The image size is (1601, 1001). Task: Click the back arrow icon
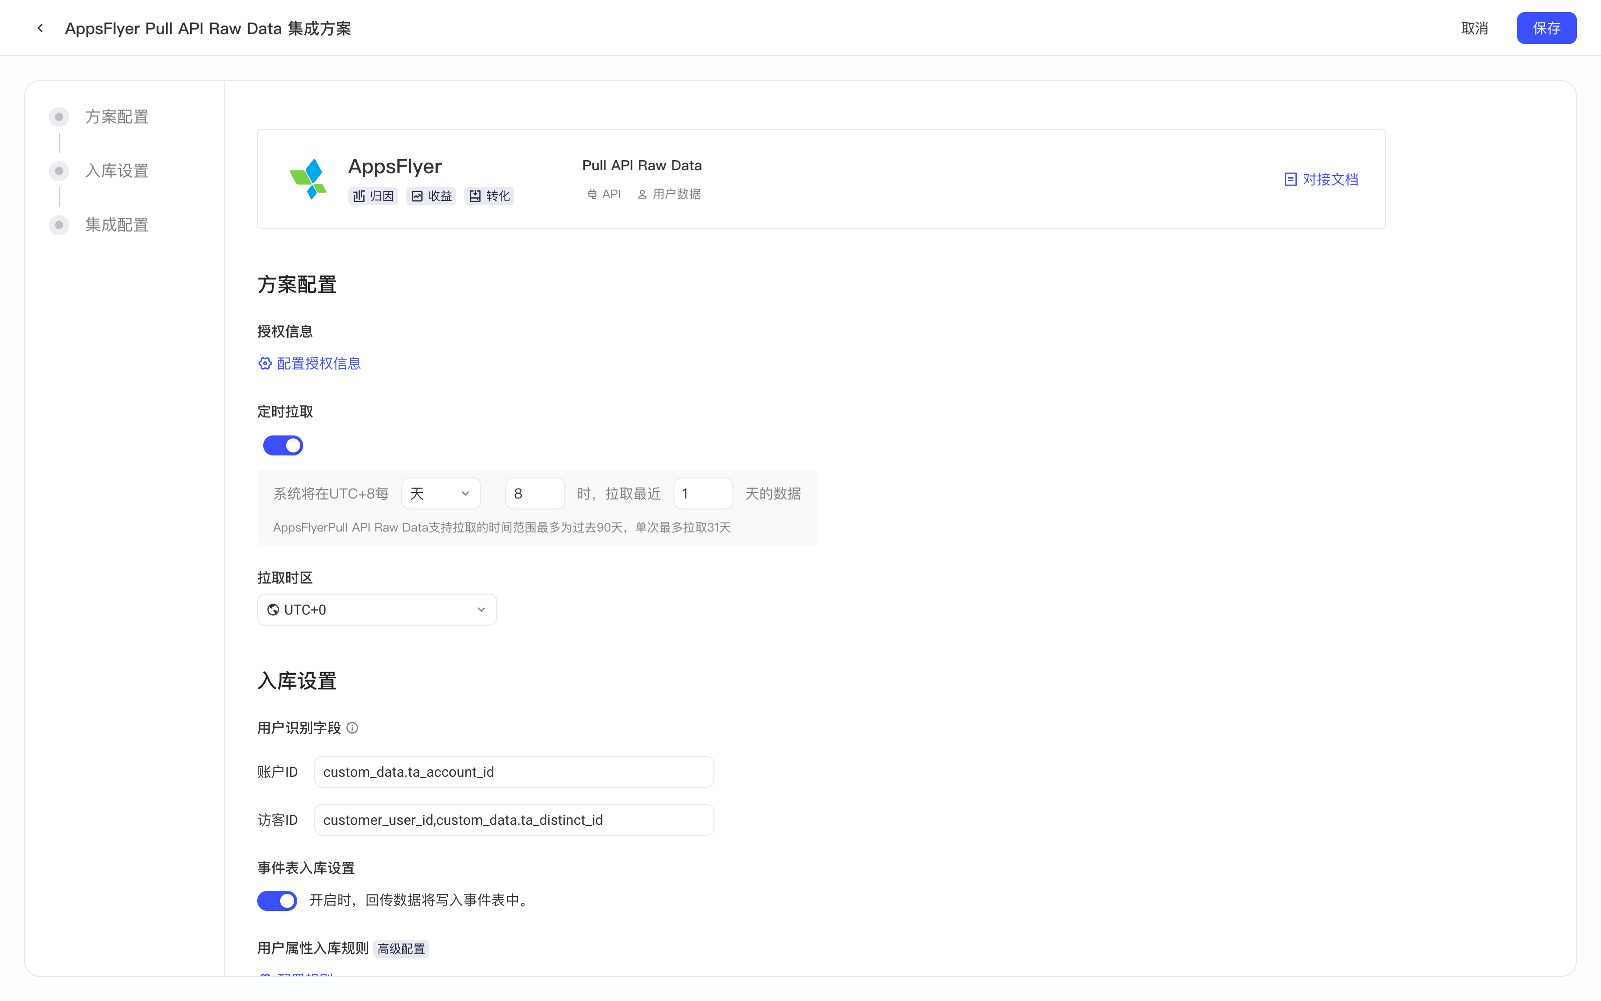[41, 28]
